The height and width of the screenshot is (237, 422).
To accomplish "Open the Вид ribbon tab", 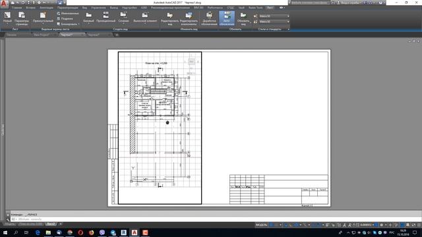I will [x=84, y=7].
